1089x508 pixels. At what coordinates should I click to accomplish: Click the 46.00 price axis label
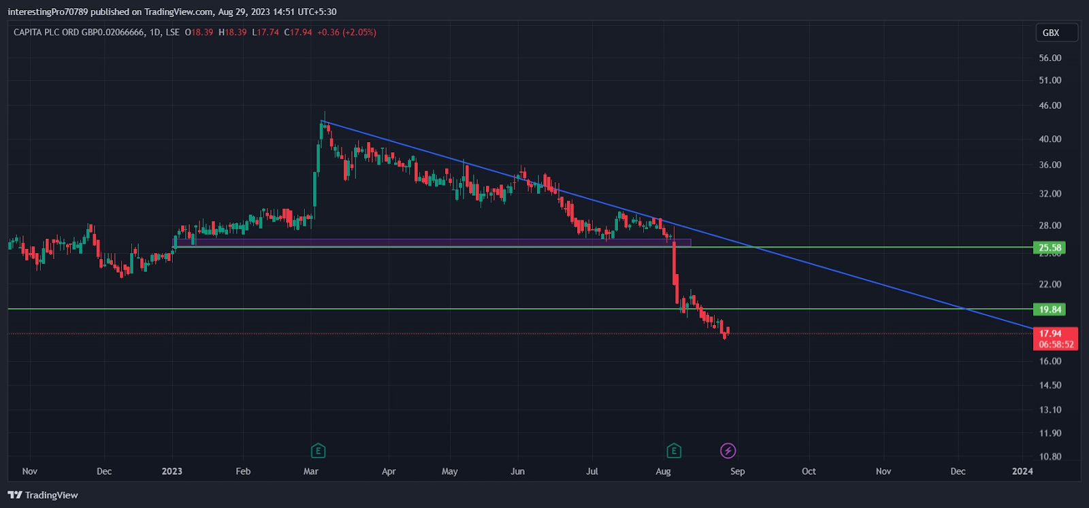(x=1050, y=105)
